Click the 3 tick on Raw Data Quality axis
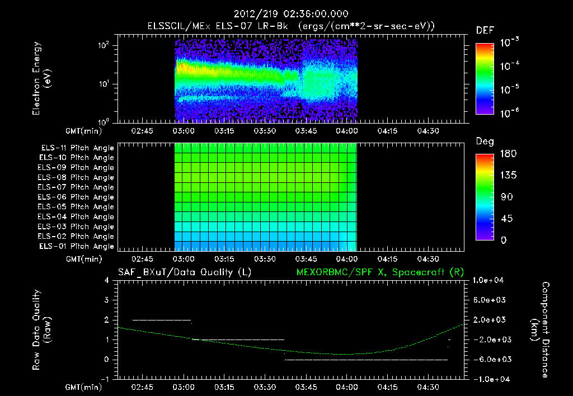This screenshot has width=573, height=396. (x=107, y=300)
